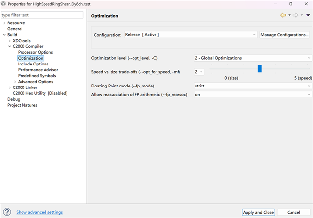This screenshot has width=313, height=218.
Task: Click the forward navigation arrow icon
Action: 296,15
